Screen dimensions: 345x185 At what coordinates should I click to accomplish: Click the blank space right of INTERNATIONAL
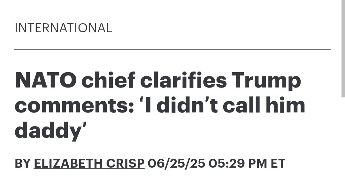[x=224, y=28]
